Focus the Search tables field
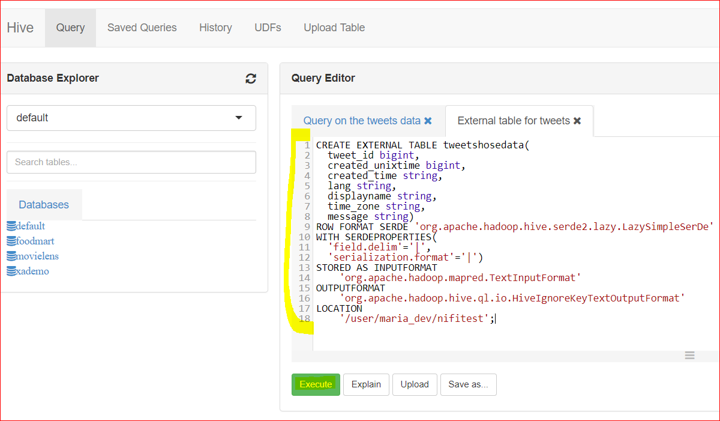 [x=131, y=162]
